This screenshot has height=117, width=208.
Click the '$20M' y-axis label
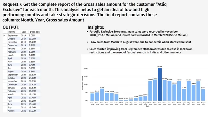click(86, 69)
